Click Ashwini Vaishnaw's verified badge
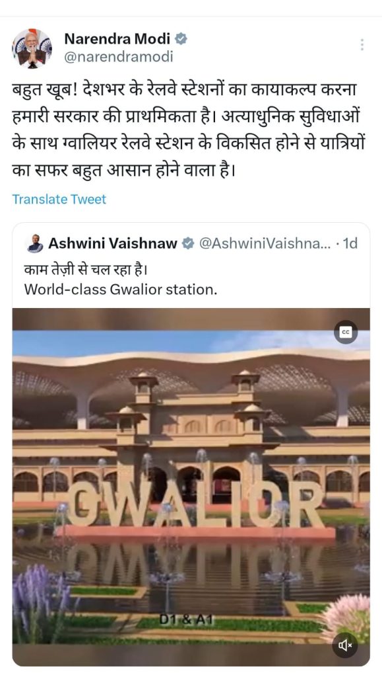 coord(188,243)
